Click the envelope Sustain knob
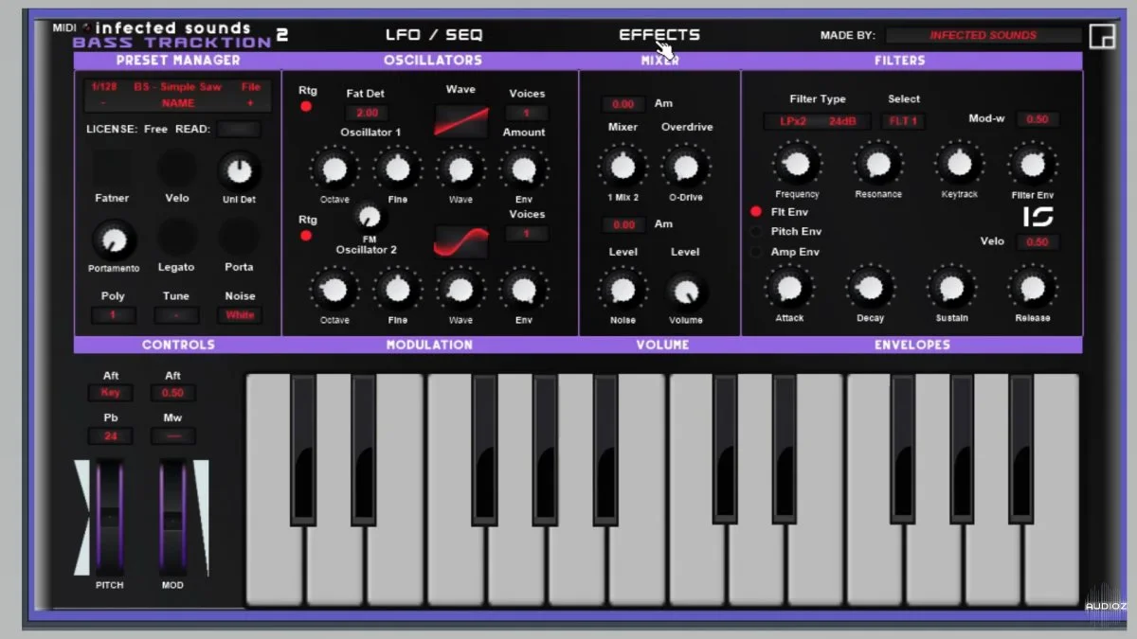Screen dimensions: 1137x639 click(951, 288)
